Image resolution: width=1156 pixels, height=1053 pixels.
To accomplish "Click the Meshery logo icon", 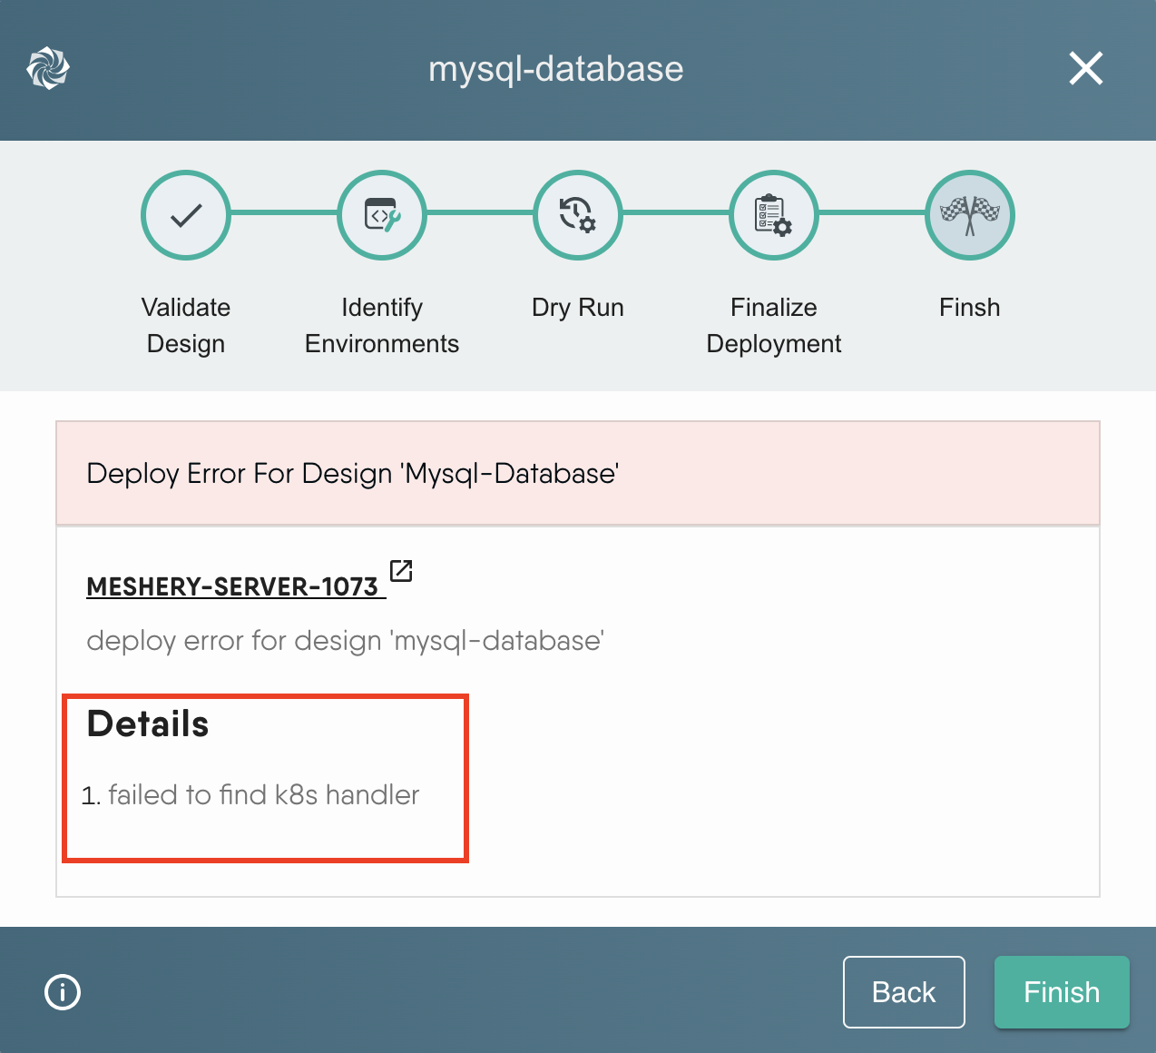I will click(48, 69).
